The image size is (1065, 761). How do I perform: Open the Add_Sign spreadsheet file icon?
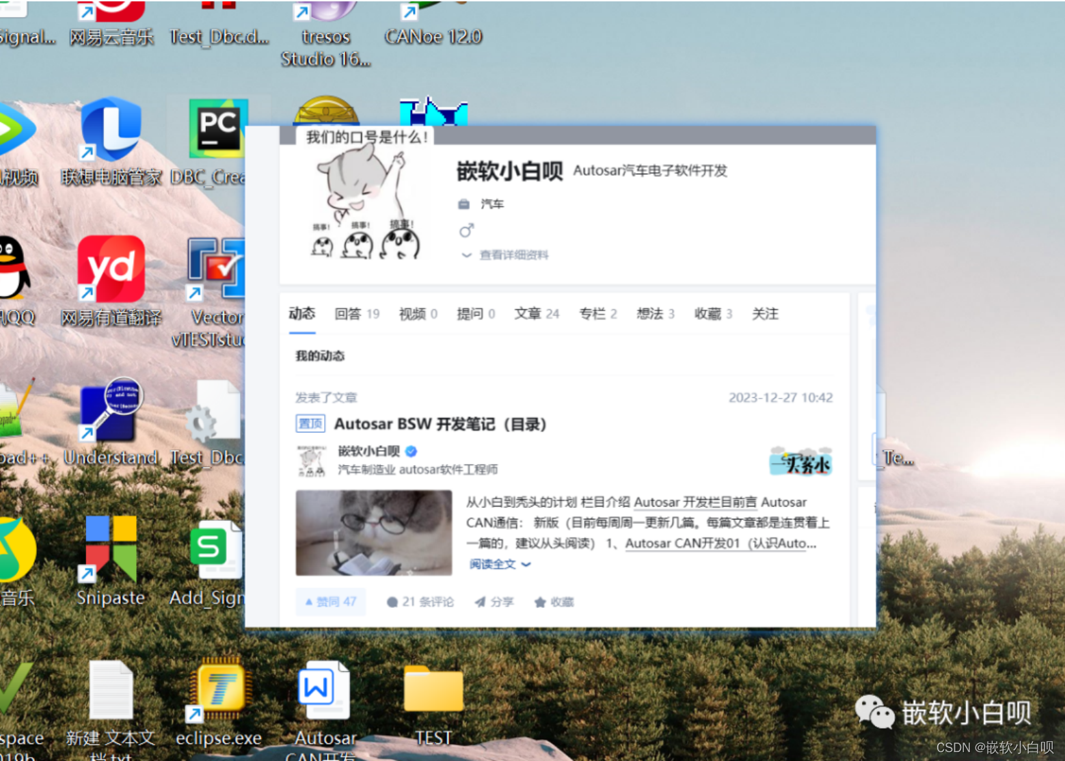pyautogui.click(x=208, y=563)
